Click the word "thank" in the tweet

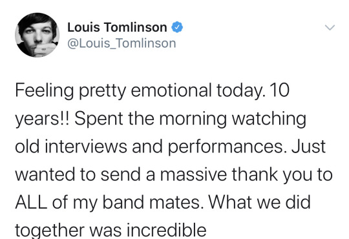click(x=255, y=174)
